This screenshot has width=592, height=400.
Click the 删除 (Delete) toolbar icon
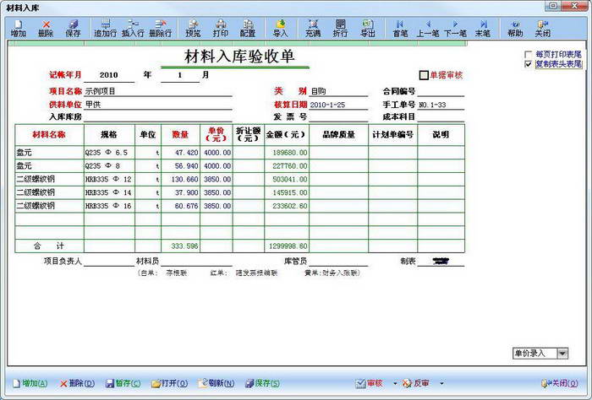[46, 29]
